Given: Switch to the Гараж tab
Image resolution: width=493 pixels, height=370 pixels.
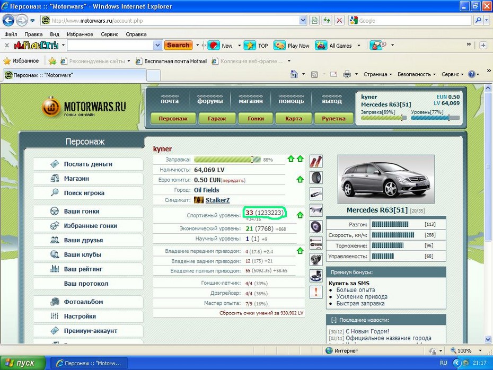Looking at the screenshot, I should pos(217,119).
